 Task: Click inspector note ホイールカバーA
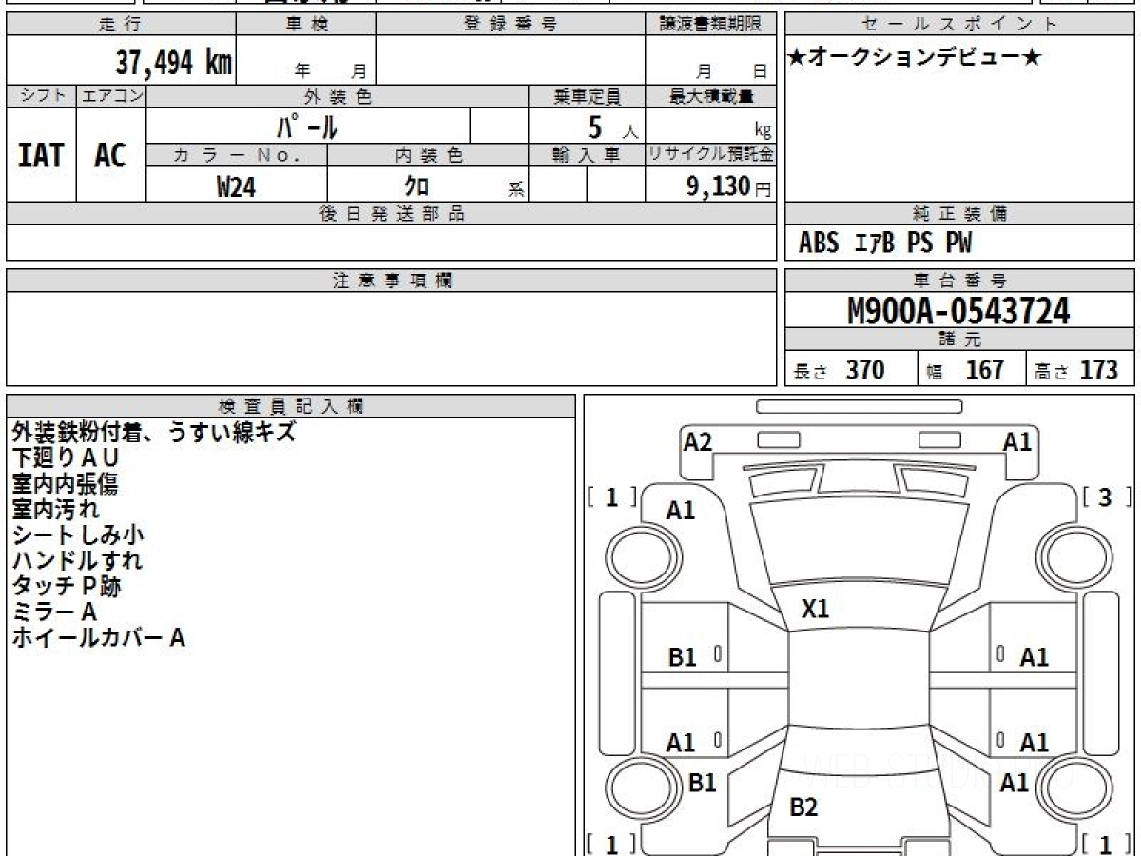98,638
